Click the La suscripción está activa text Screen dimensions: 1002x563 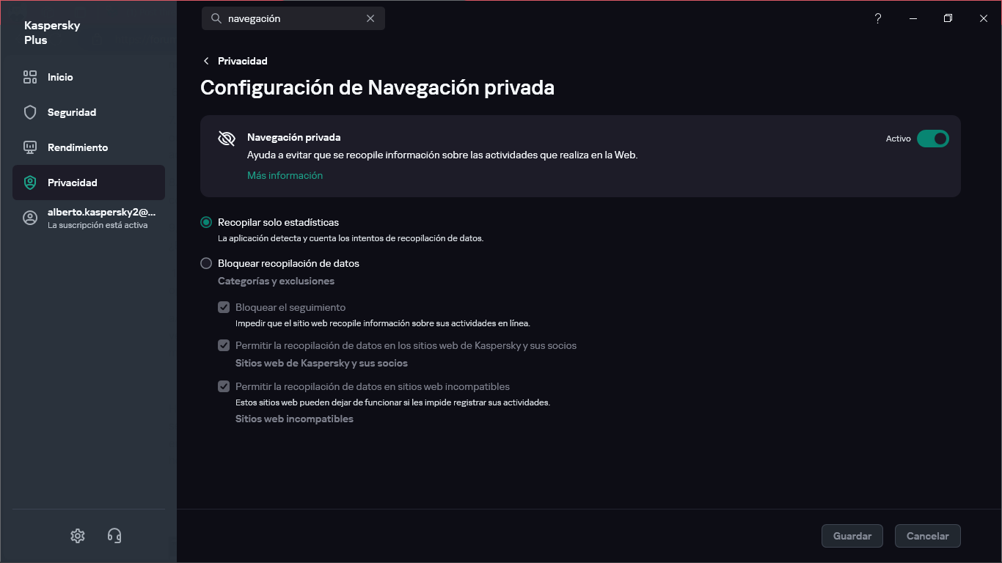(x=98, y=225)
